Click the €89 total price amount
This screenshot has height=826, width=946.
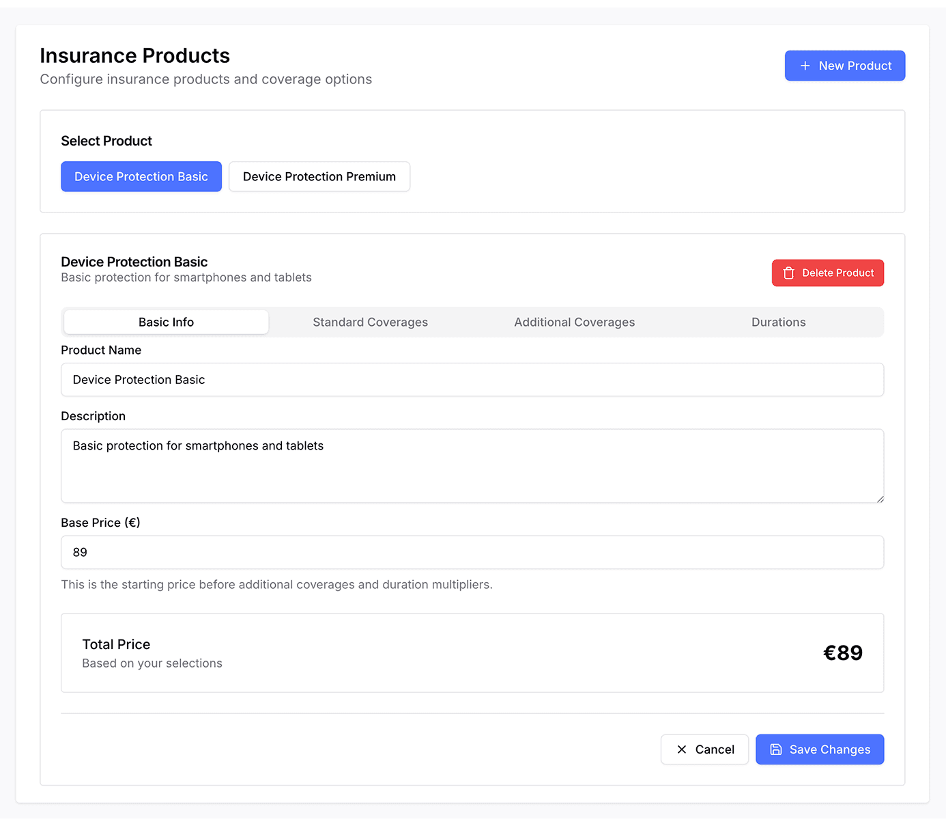(x=842, y=653)
